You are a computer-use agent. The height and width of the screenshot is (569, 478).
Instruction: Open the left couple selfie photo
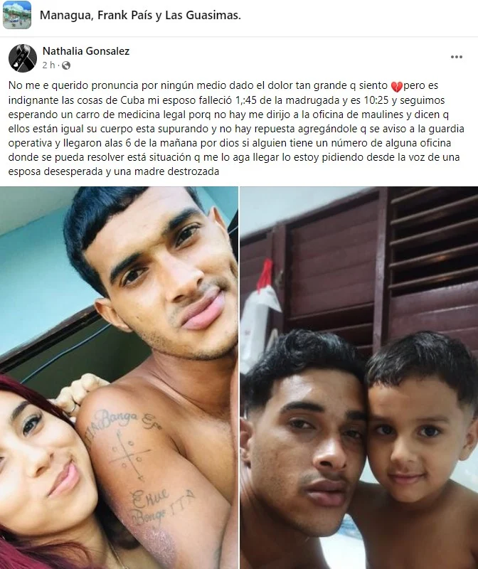pyautogui.click(x=119, y=378)
